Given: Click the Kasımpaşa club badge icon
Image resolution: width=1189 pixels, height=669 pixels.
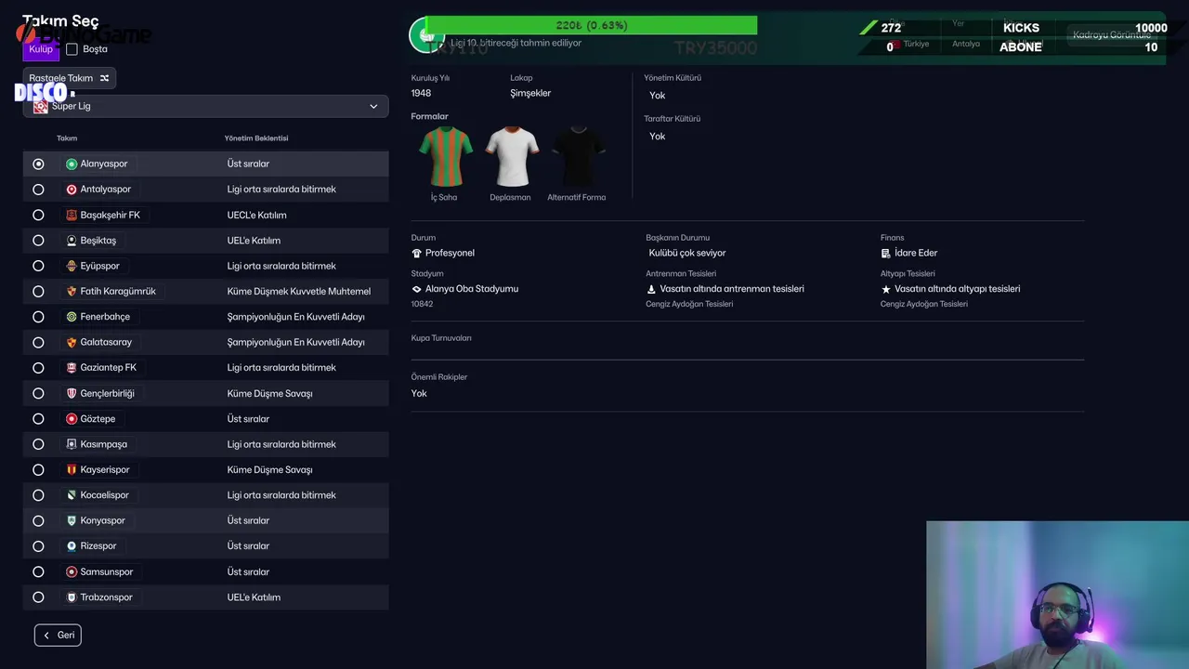Looking at the screenshot, I should coord(72,444).
